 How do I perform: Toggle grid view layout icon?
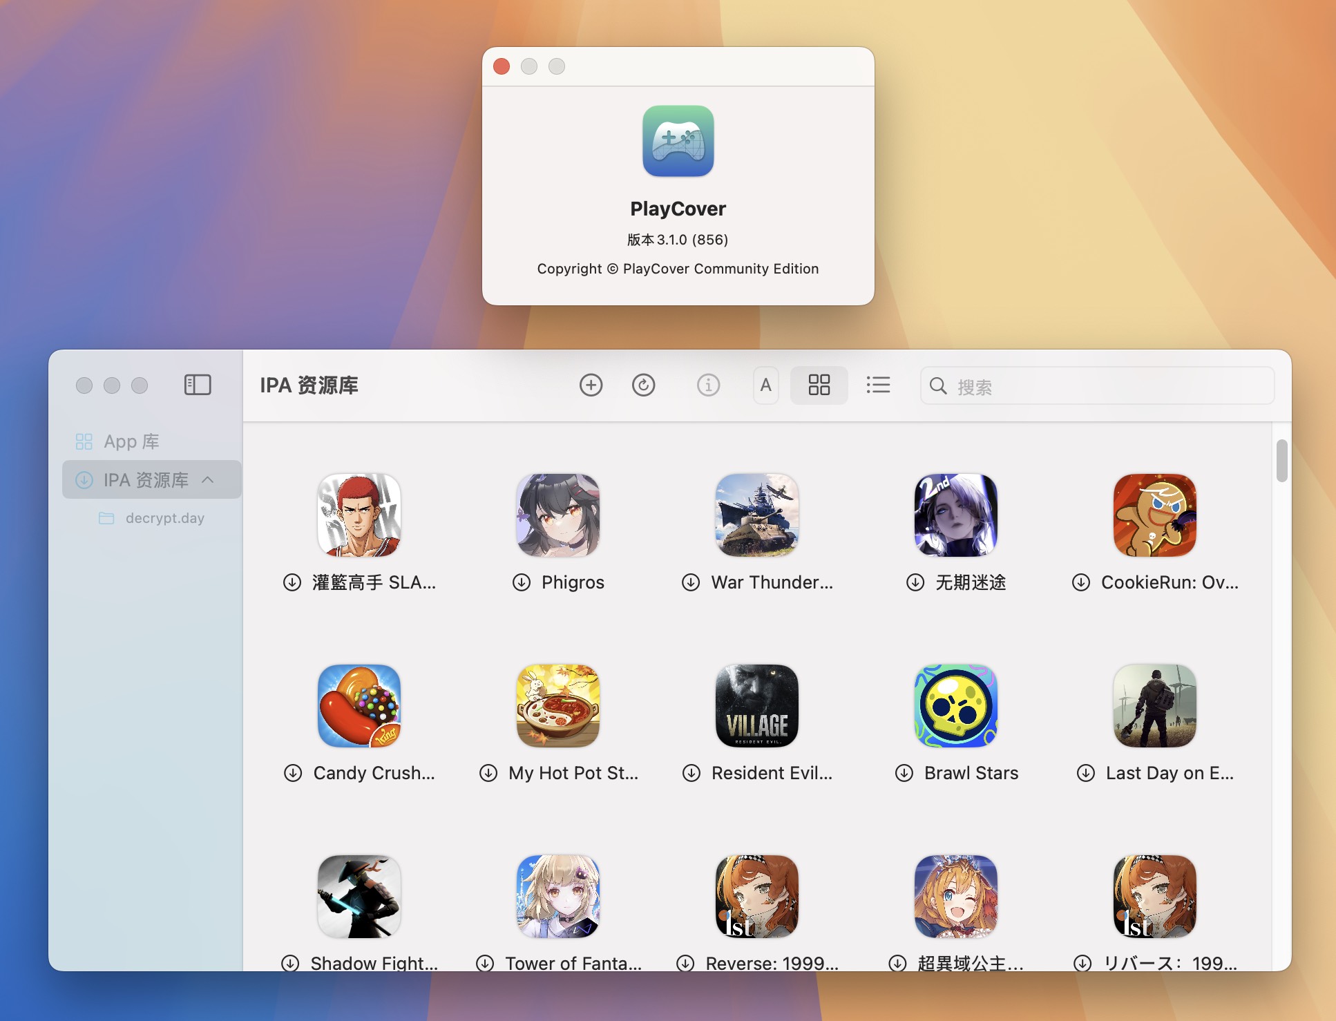coord(819,385)
